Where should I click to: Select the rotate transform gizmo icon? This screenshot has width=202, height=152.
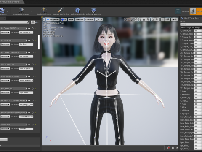(129, 19)
